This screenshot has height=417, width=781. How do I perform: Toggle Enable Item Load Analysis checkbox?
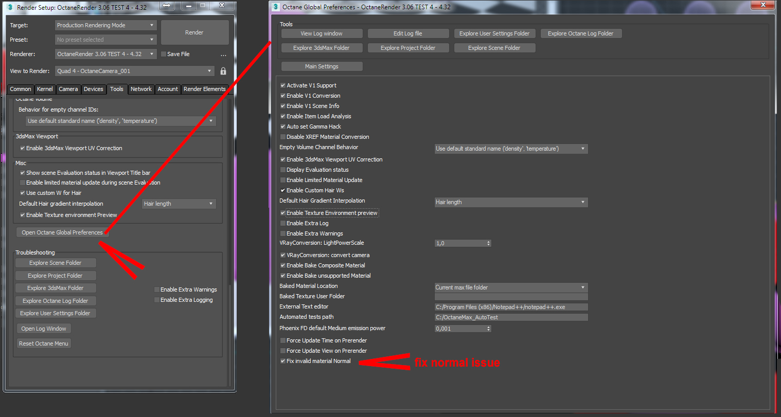[283, 116]
